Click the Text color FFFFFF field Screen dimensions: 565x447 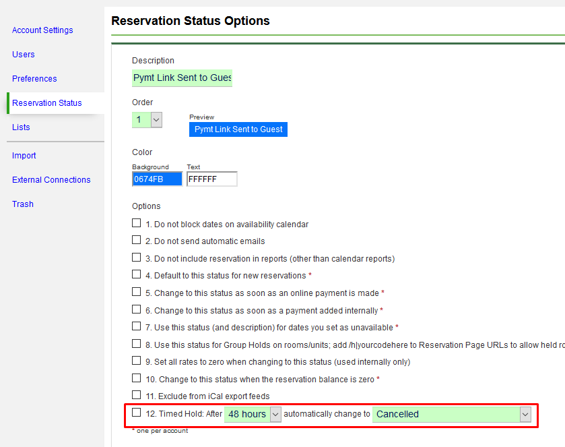coord(211,179)
